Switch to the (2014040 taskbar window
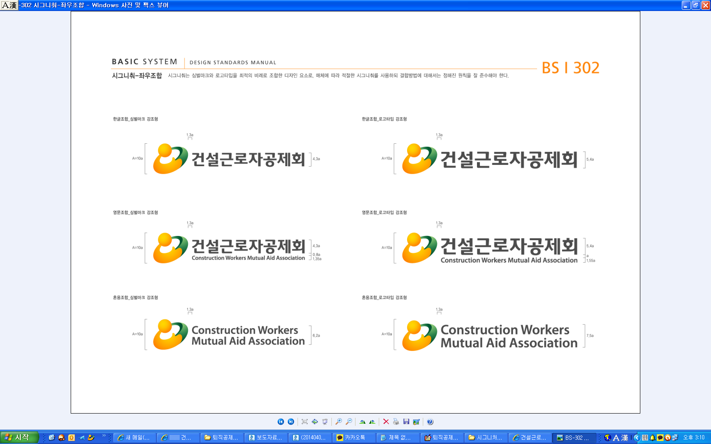The width and height of the screenshot is (711, 444). point(310,438)
